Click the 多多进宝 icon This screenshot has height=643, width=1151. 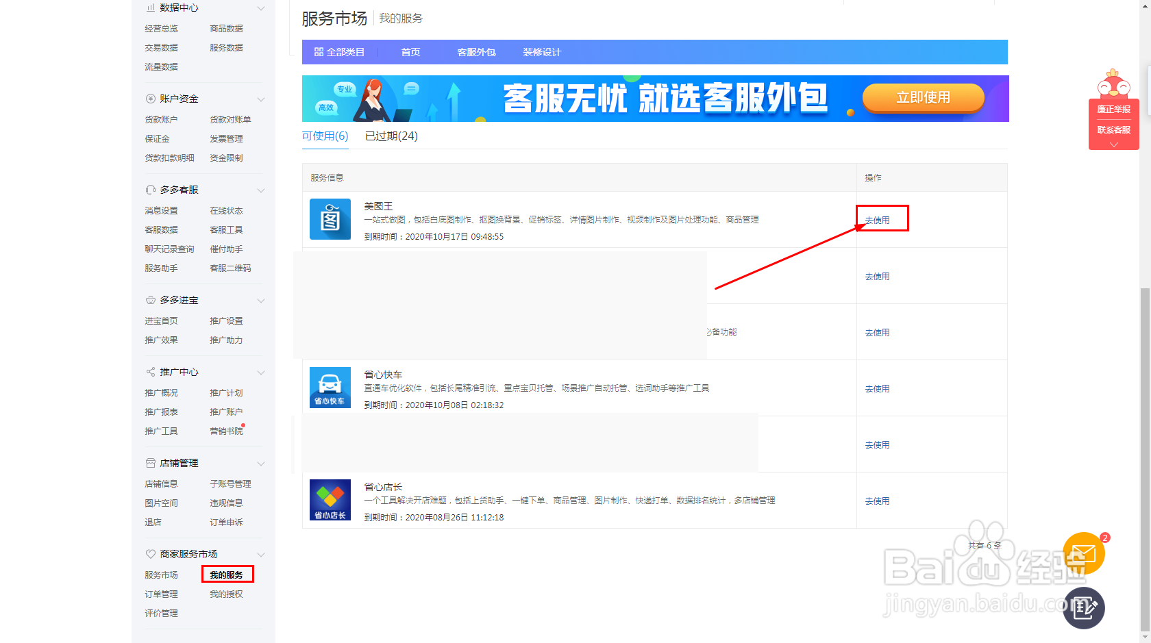pyautogui.click(x=151, y=300)
